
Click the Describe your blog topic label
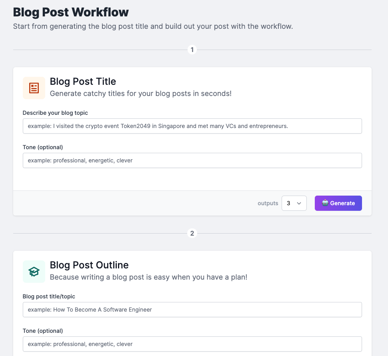(x=55, y=113)
